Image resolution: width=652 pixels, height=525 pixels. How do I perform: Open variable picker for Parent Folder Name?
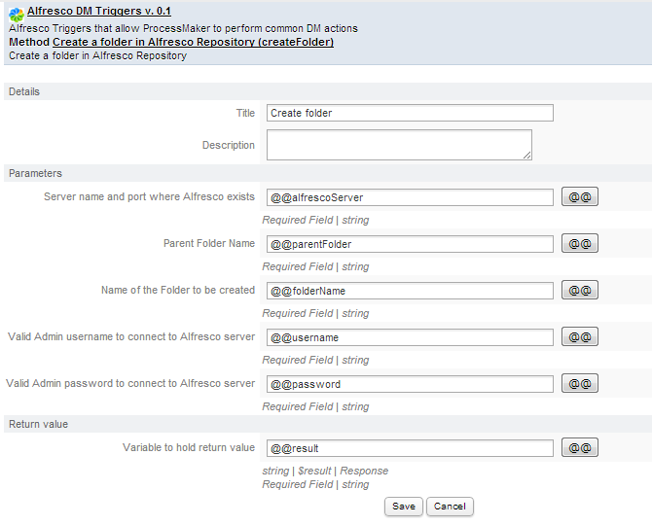(x=580, y=244)
